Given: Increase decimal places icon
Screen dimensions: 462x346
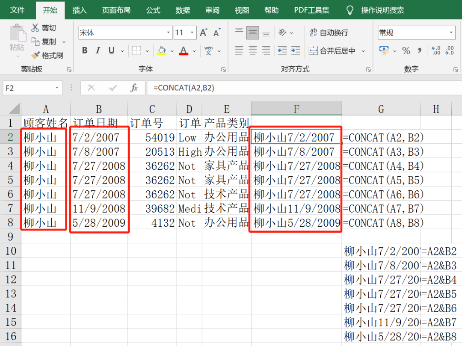Looking at the screenshot, I should pyautogui.click(x=435, y=50).
